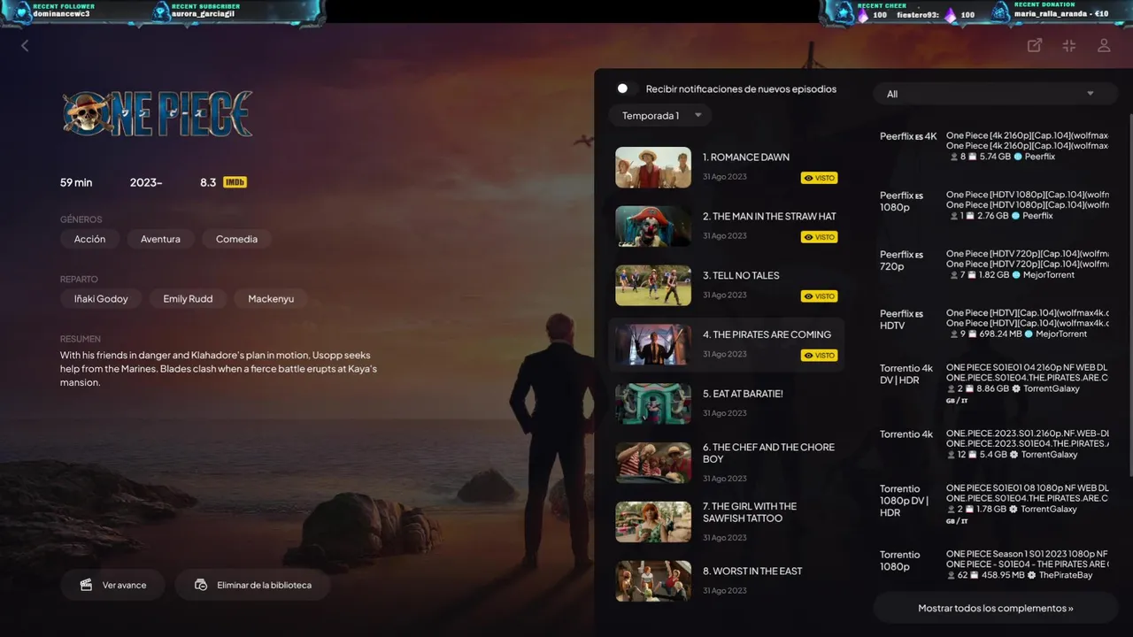Click the Ver avance trailer button

pyautogui.click(x=113, y=585)
